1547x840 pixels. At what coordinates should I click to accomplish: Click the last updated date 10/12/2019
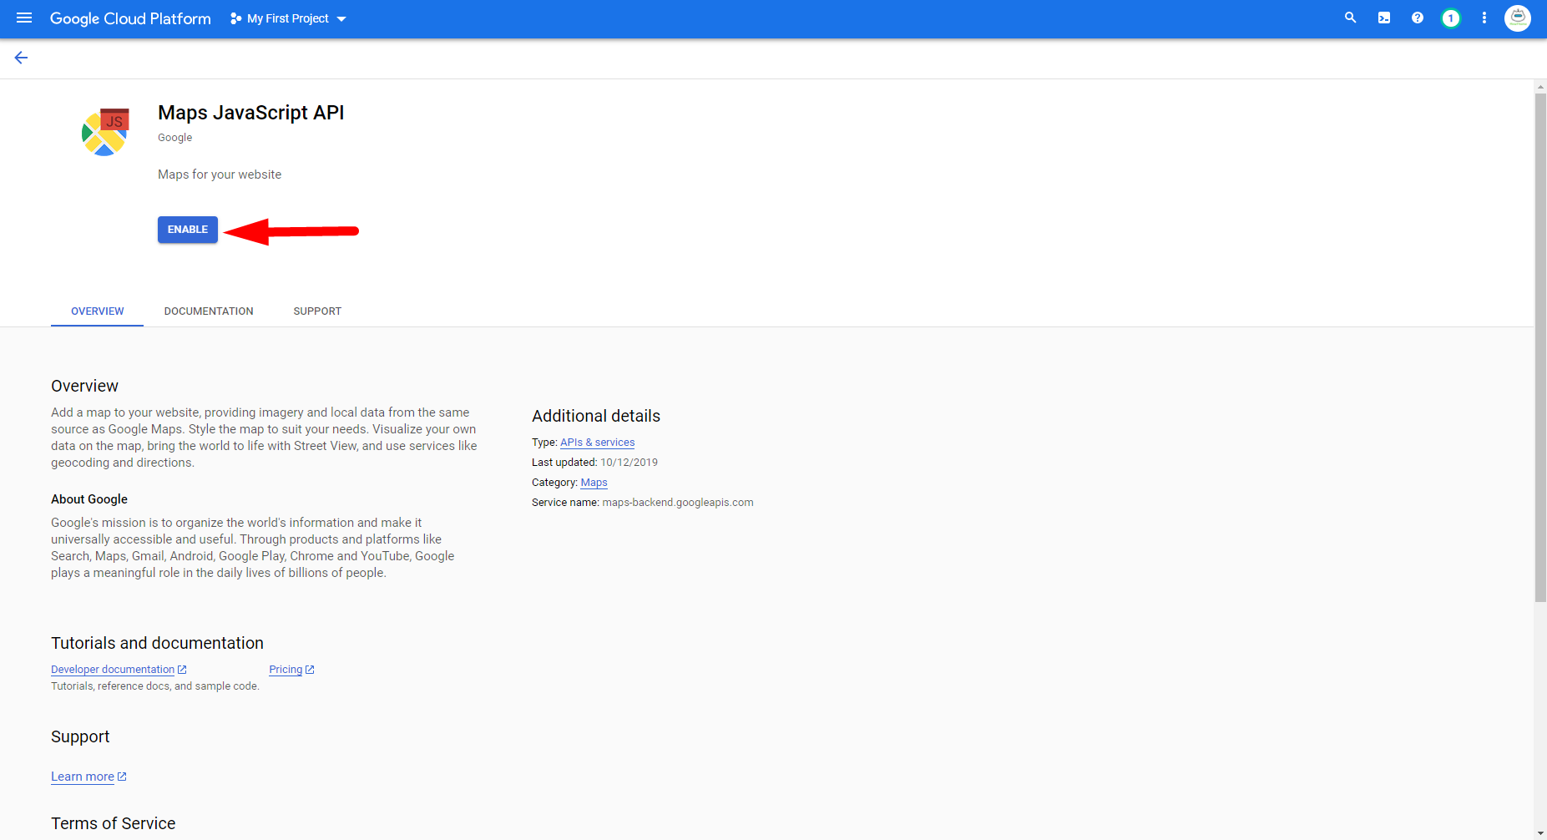pos(629,463)
